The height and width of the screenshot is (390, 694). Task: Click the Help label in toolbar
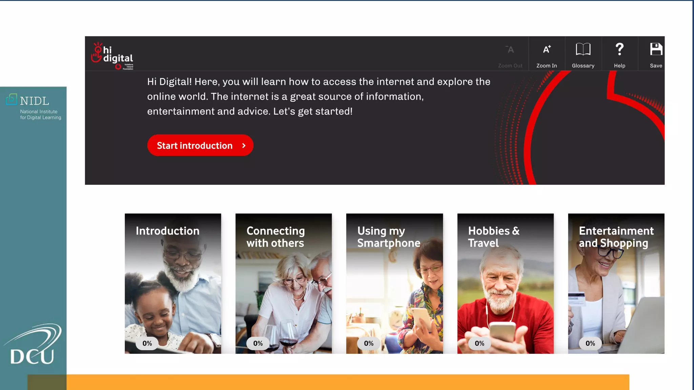[x=619, y=66]
